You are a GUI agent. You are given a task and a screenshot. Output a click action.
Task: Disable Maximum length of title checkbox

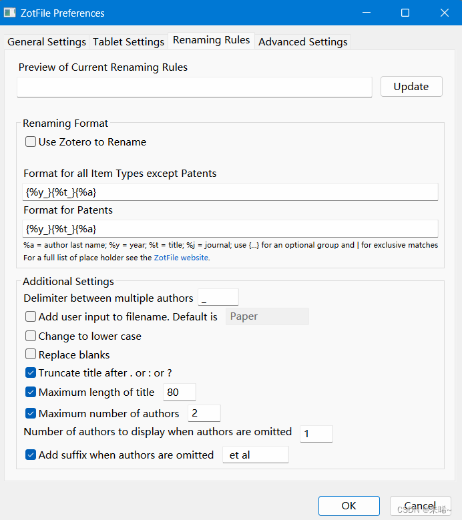[31, 392]
